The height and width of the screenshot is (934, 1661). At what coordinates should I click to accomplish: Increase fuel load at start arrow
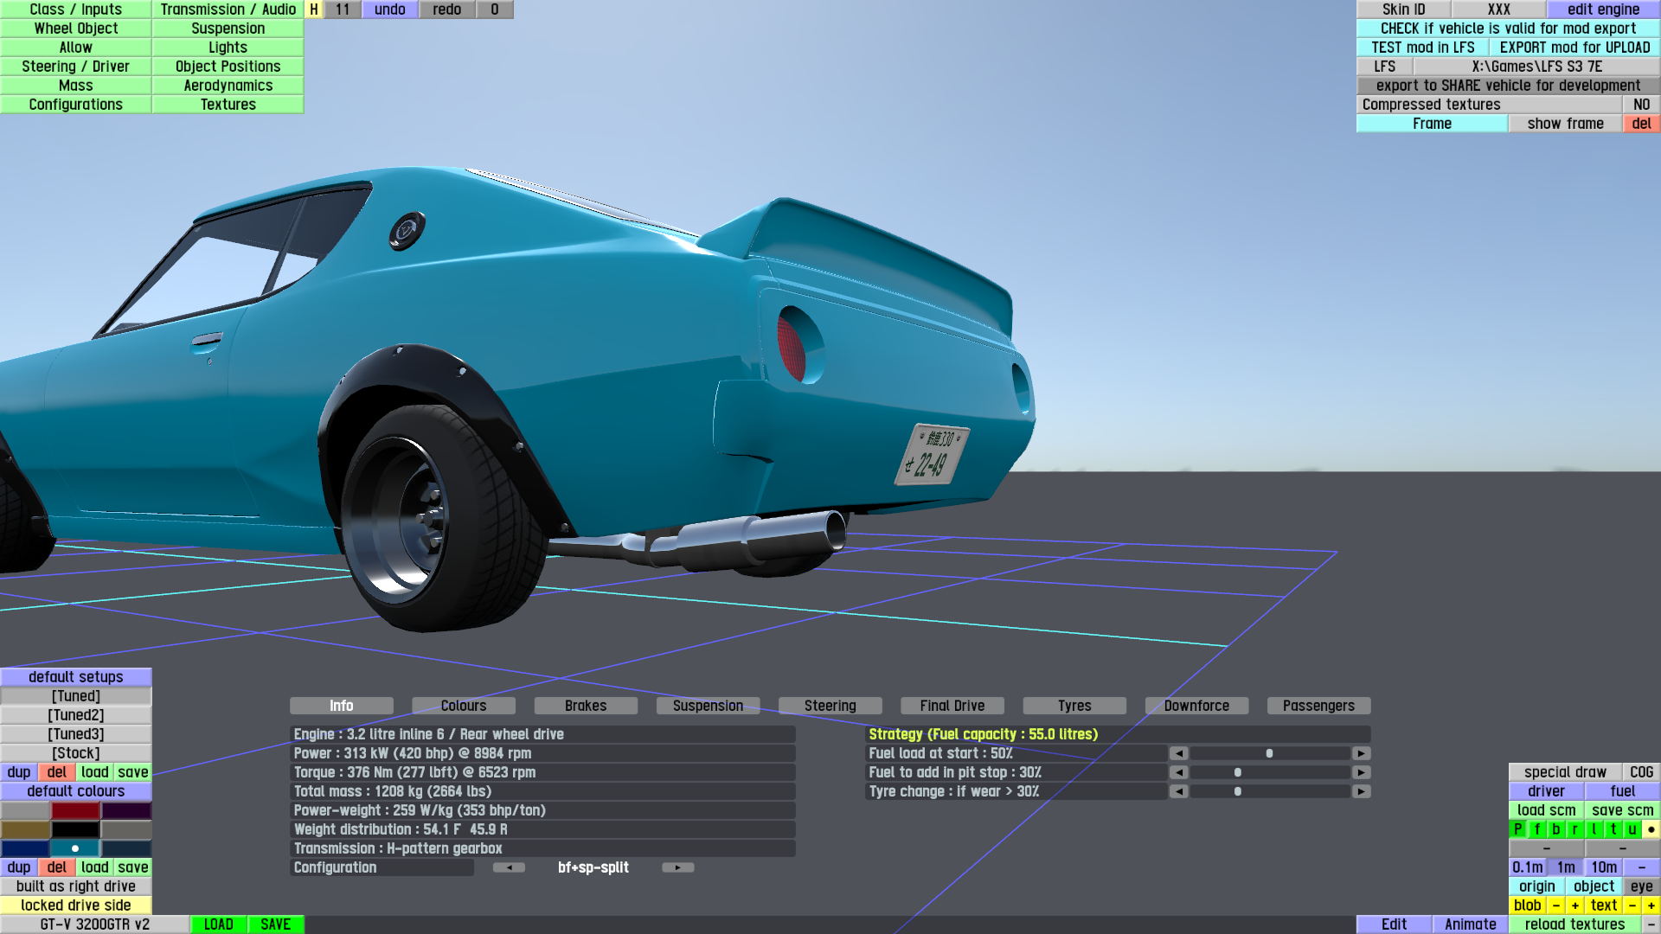[x=1361, y=753]
